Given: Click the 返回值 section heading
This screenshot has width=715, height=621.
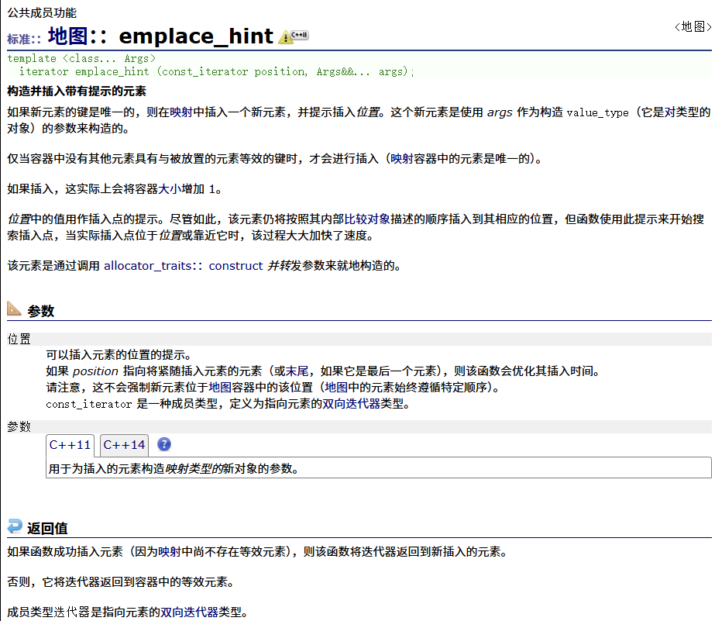Looking at the screenshot, I should coord(47,529).
